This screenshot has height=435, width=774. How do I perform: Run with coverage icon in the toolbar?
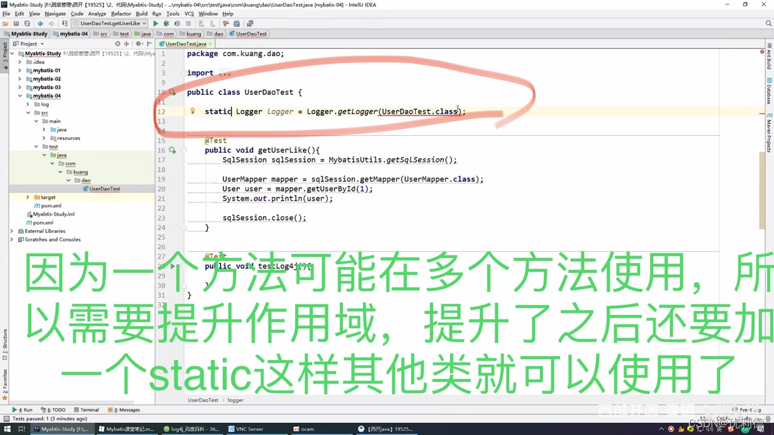pyautogui.click(x=177, y=24)
